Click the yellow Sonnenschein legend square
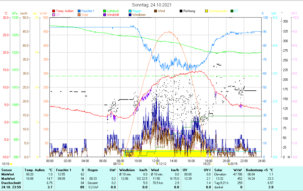 click(206, 11)
